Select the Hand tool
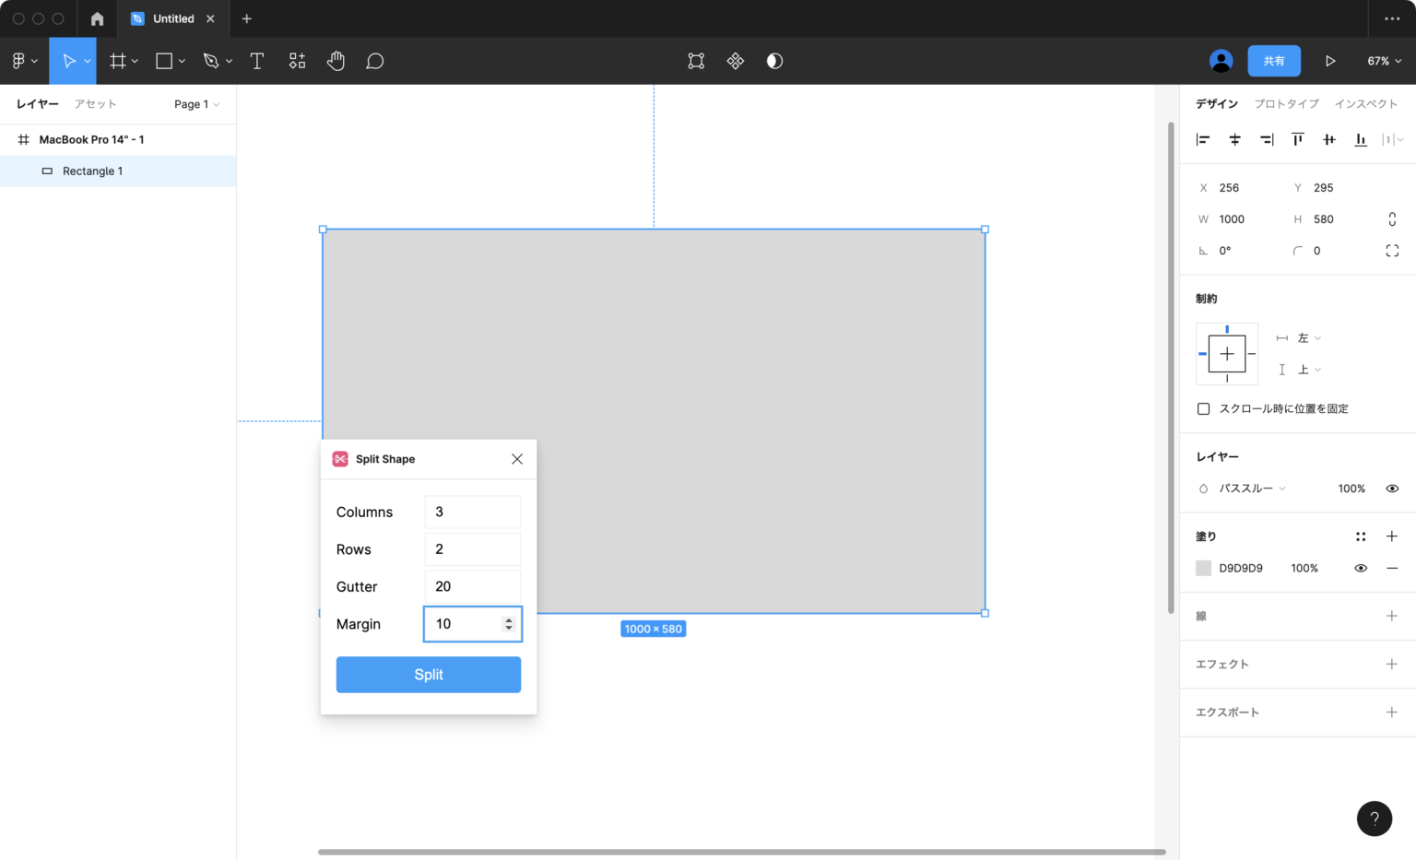 (336, 61)
